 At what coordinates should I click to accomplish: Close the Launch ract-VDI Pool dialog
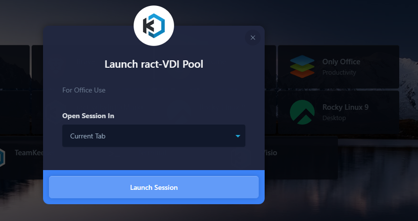tap(253, 38)
